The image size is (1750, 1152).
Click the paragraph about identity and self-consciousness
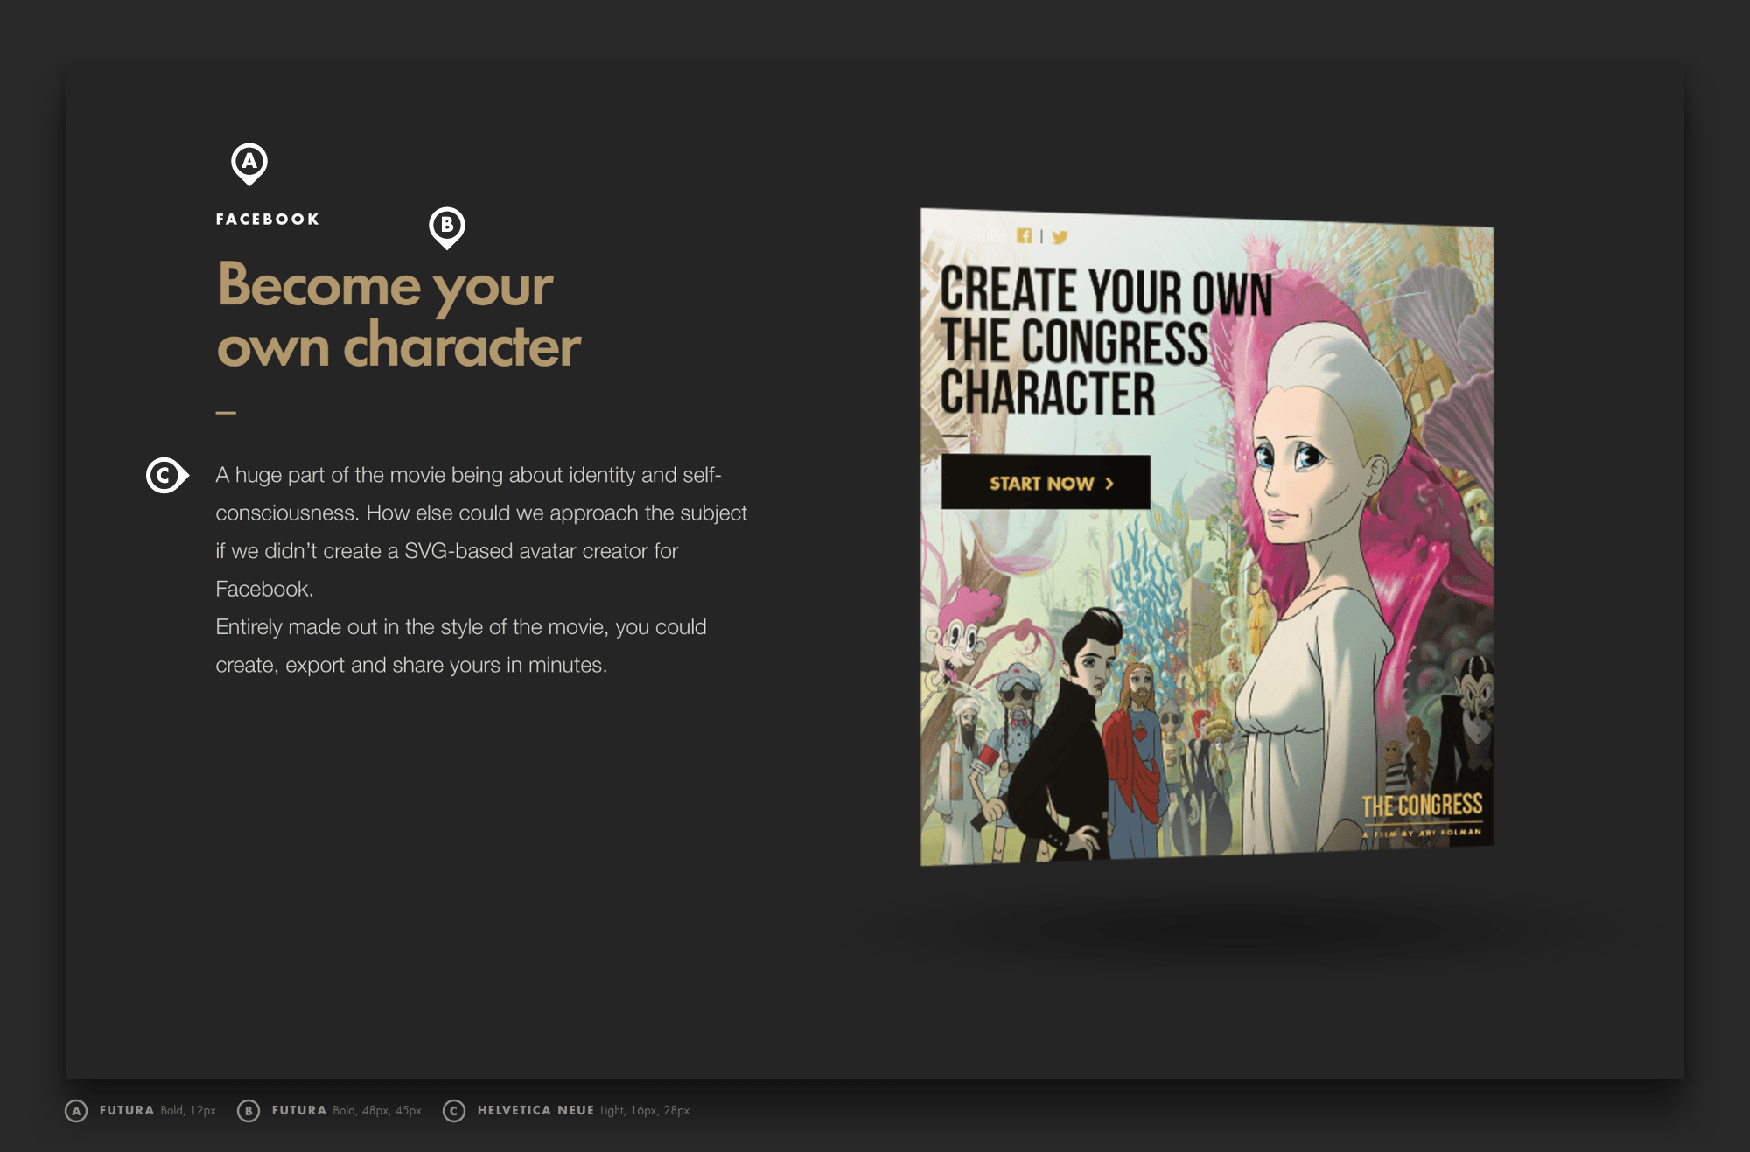click(x=479, y=569)
